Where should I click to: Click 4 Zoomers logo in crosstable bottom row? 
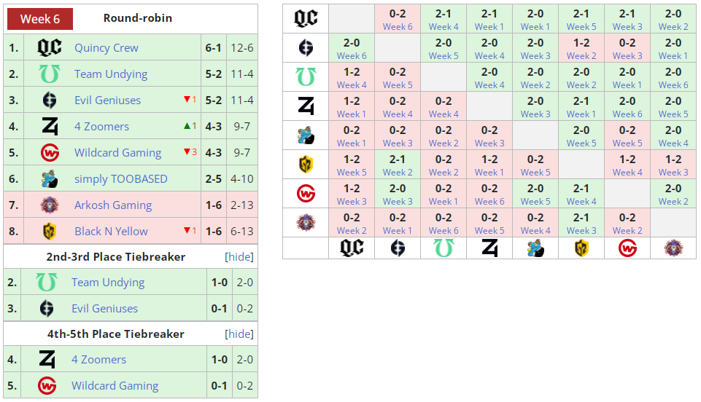(x=489, y=248)
